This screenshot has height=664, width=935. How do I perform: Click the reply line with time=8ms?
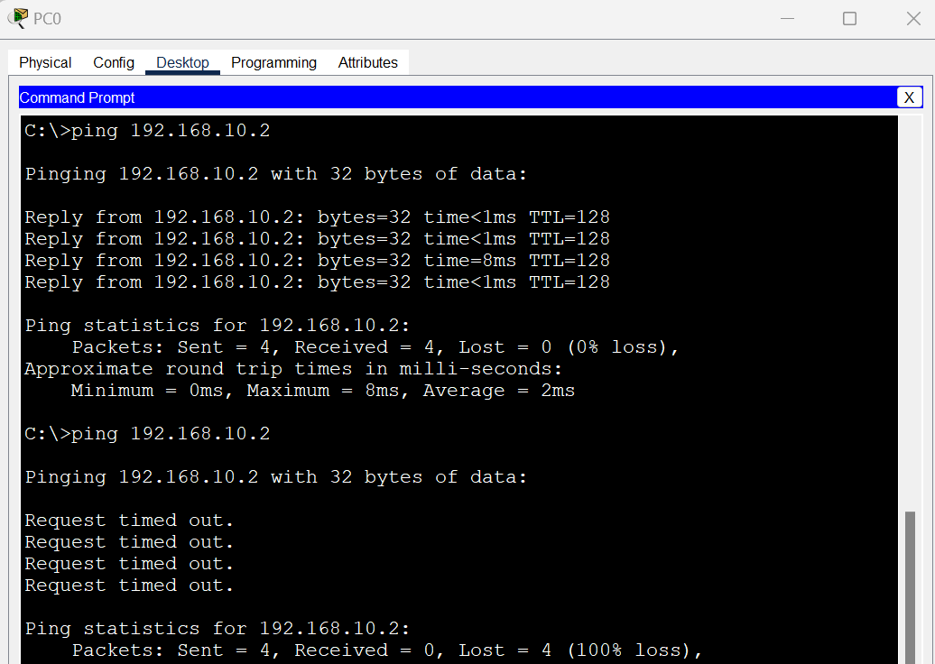[x=318, y=261]
